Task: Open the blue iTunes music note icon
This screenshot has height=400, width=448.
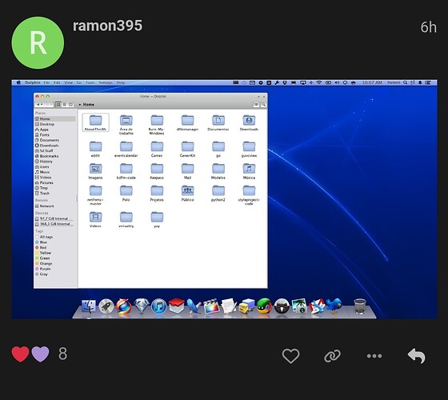Action: (x=159, y=306)
